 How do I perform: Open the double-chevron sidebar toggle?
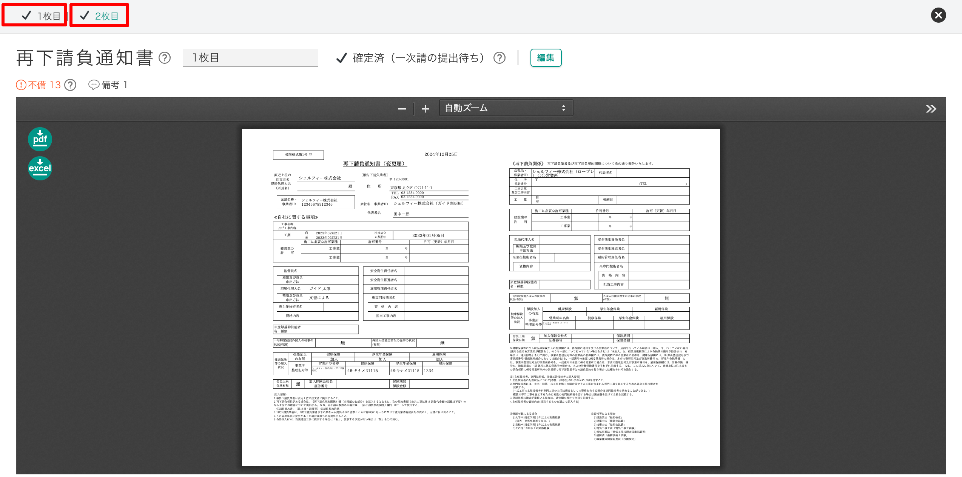click(931, 109)
